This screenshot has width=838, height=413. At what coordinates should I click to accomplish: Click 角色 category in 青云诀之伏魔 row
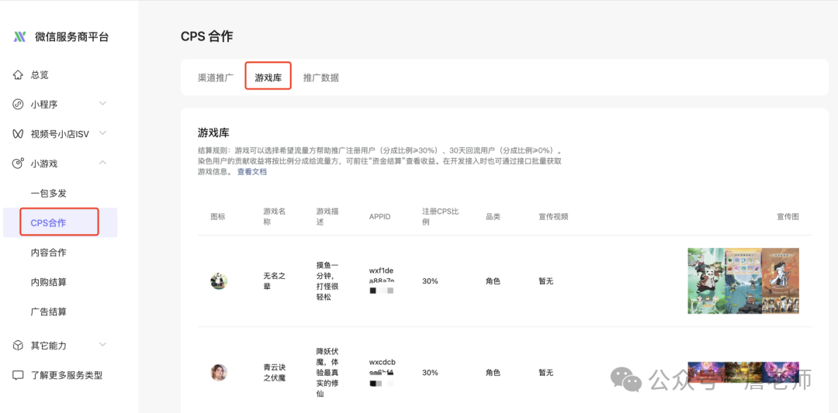point(493,373)
